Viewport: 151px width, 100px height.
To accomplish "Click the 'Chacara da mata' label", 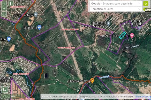I will pos(79,81).
